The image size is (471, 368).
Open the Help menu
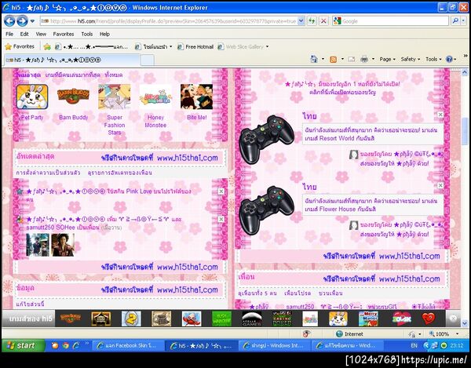104,34
